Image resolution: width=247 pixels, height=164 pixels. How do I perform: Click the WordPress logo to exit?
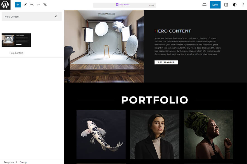(5, 5)
